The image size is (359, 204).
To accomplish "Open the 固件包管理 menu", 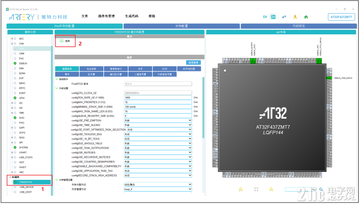I will 106,16.
